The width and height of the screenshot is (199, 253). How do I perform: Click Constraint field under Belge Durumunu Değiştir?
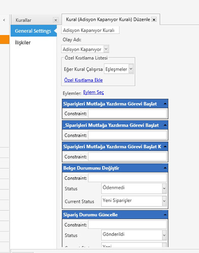[x=128, y=178]
